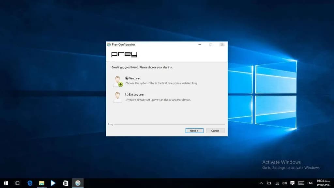Click the New user avatar icon
334x188 pixels.
117,81
